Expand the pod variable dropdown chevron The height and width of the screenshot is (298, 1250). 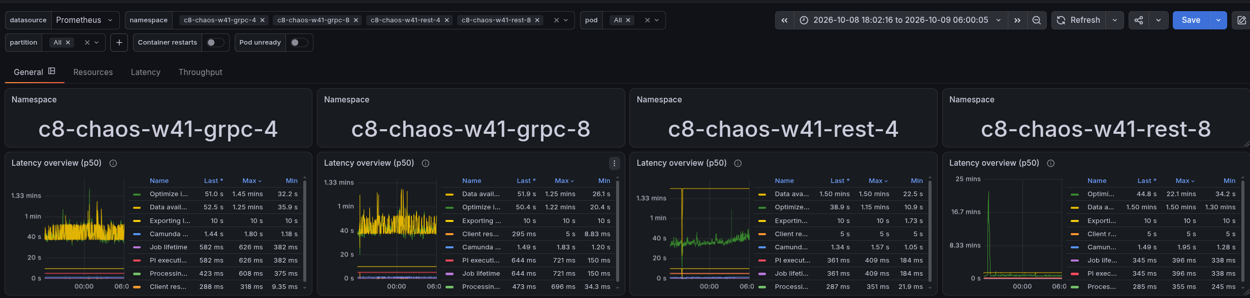coord(657,20)
